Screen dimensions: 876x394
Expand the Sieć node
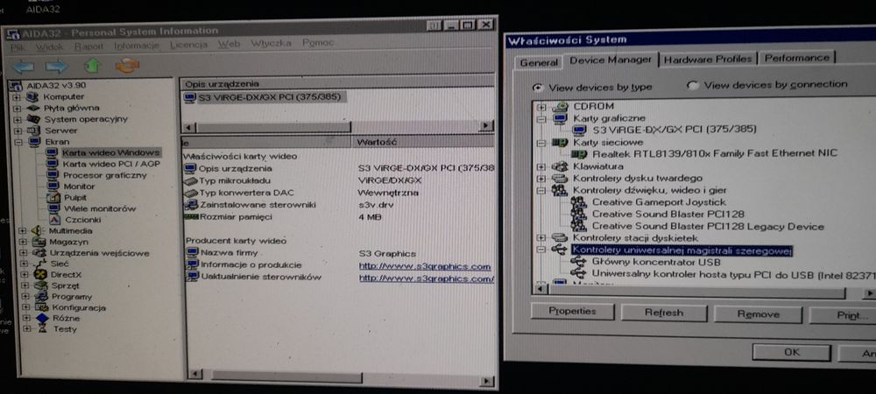coord(24,264)
